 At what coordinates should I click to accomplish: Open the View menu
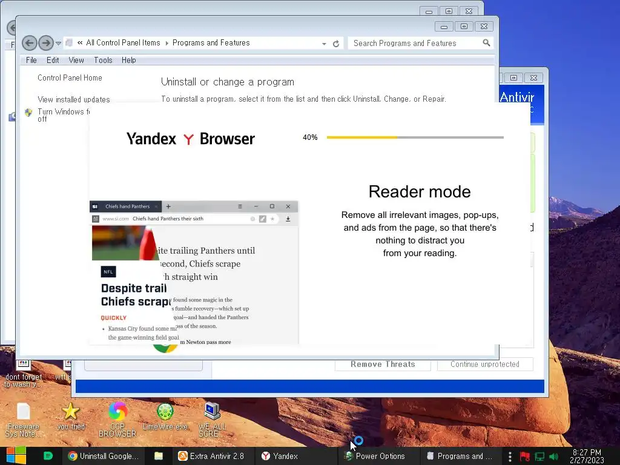coord(76,60)
